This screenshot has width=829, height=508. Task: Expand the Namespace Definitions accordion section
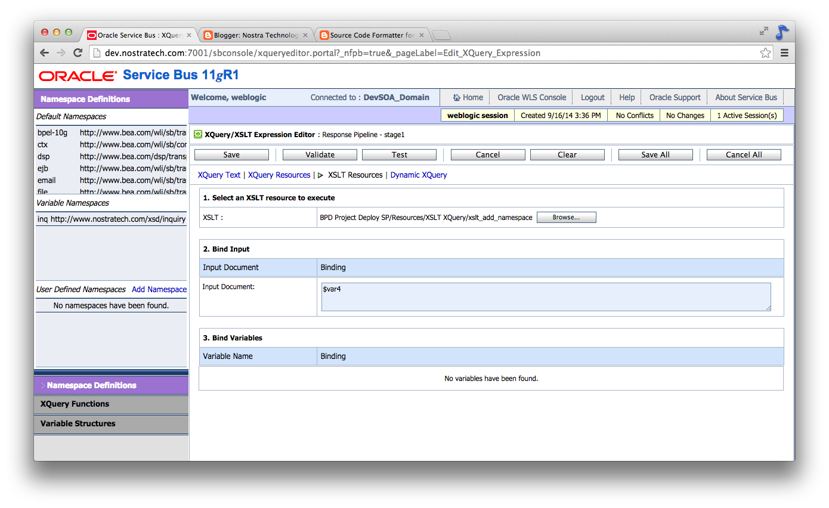coord(112,385)
